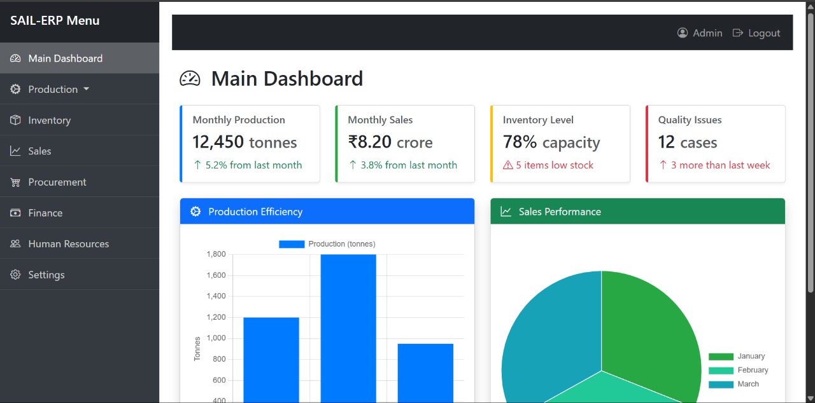This screenshot has height=403, width=815.
Task: Click the Human Resources people icon in sidebar
Action: [x=15, y=243]
